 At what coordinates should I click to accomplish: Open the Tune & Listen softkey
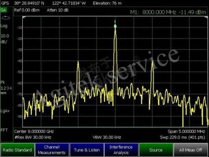pyautogui.click(x=87, y=150)
